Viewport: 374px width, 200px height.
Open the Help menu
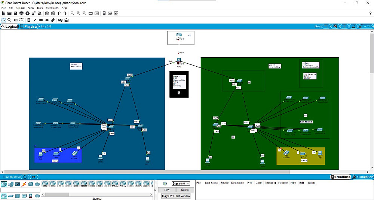(64, 8)
